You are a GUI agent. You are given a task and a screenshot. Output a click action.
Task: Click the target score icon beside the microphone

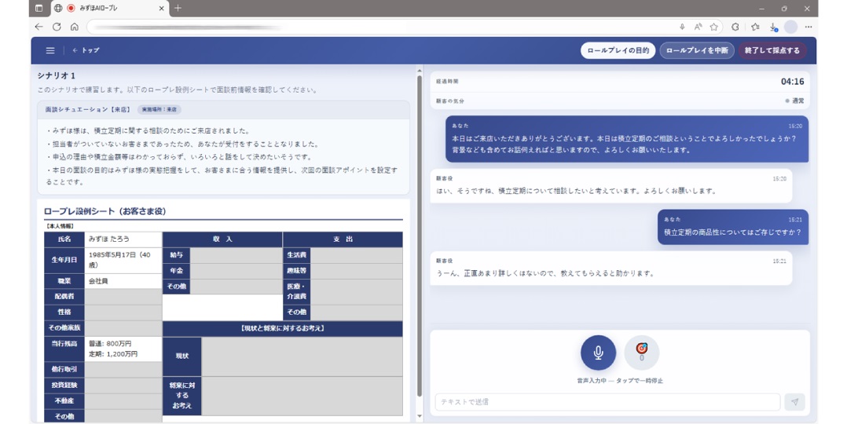click(641, 353)
